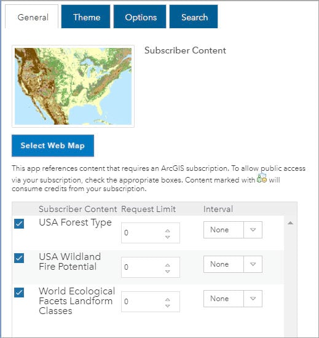Decrease USA Forest Type request limit arrow

tap(167, 237)
